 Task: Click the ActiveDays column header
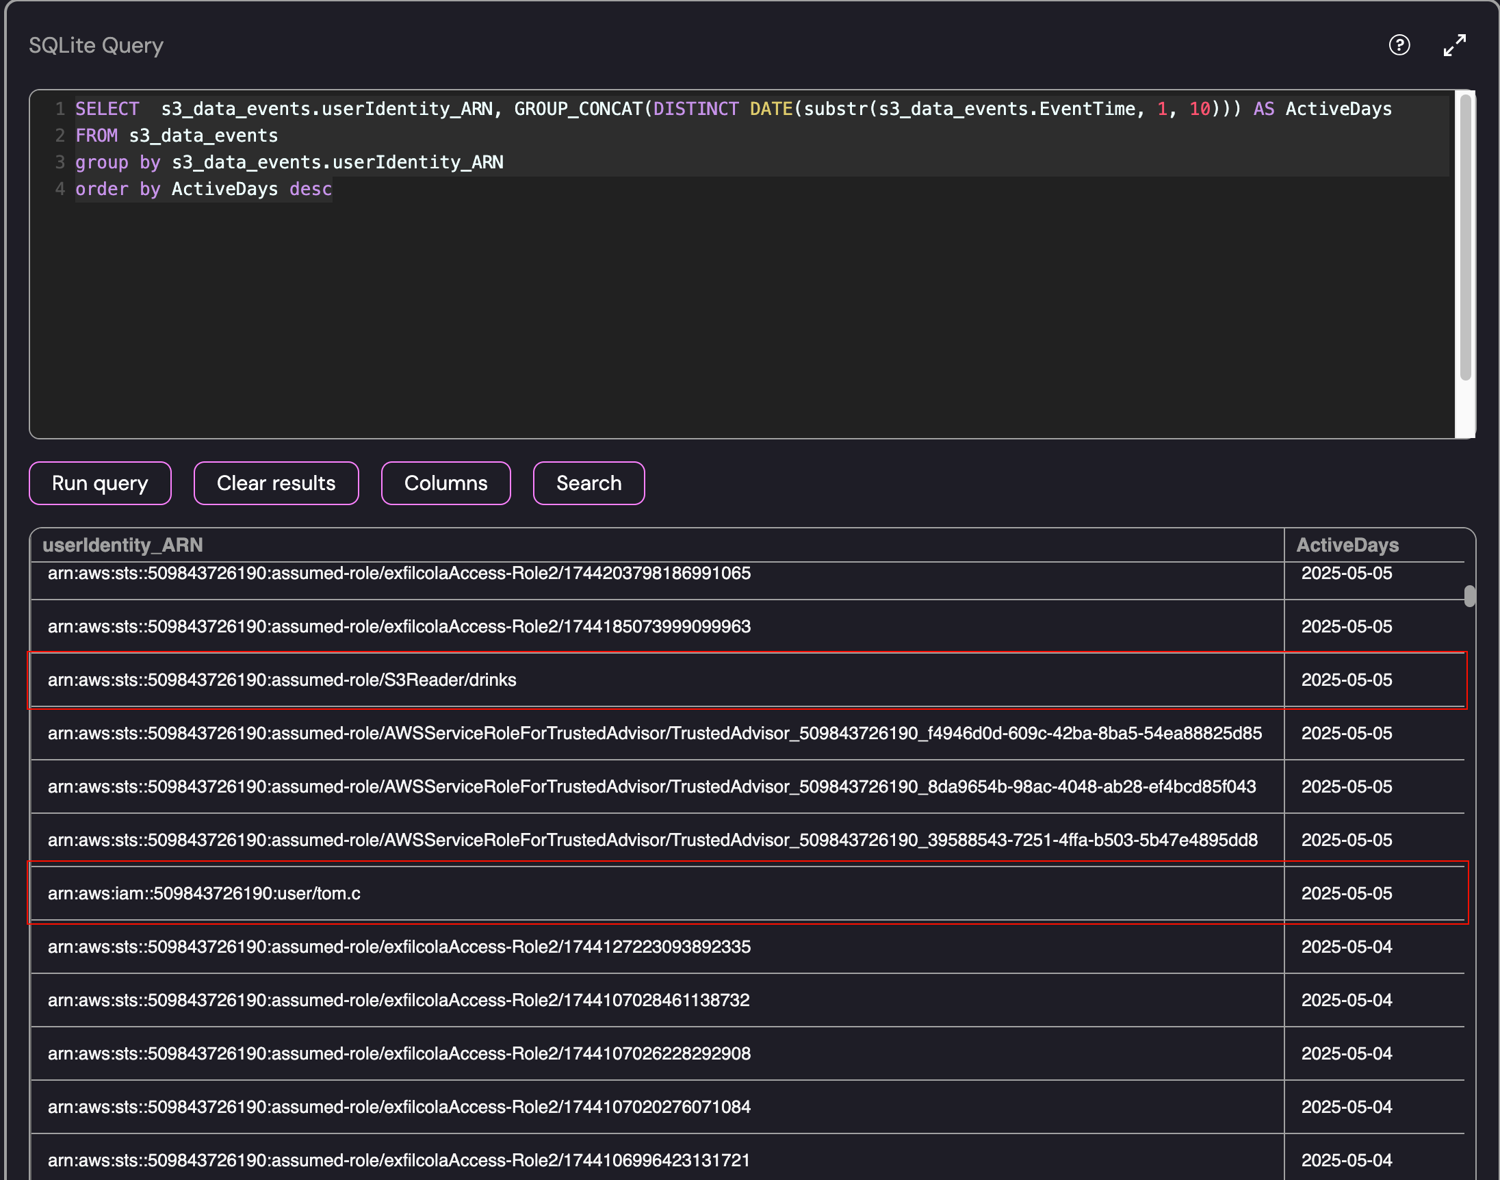coord(1347,545)
